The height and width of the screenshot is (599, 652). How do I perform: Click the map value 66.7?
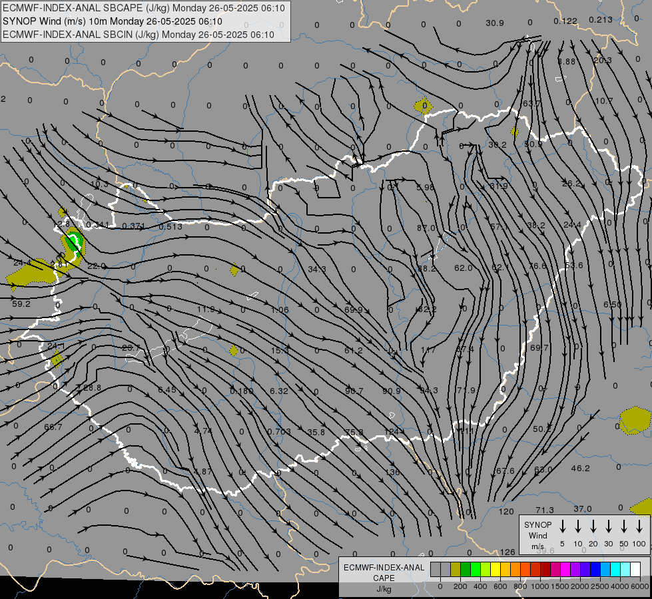53,427
